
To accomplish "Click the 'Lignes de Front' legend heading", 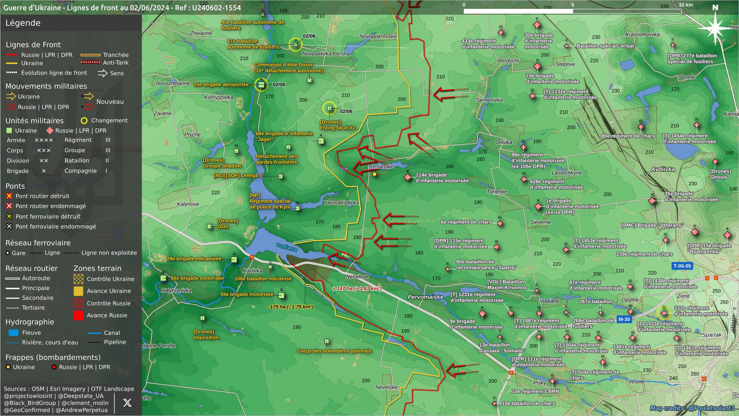I will (33, 45).
